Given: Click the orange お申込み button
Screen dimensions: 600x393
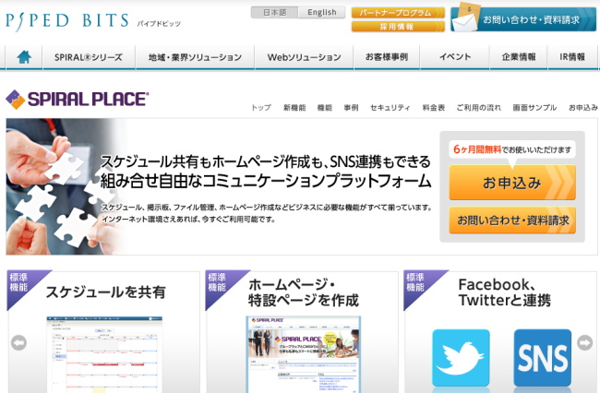Looking at the screenshot, I should click(x=512, y=183).
